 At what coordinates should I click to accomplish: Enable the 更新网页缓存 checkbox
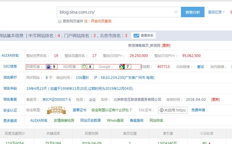[x=60, y=21]
